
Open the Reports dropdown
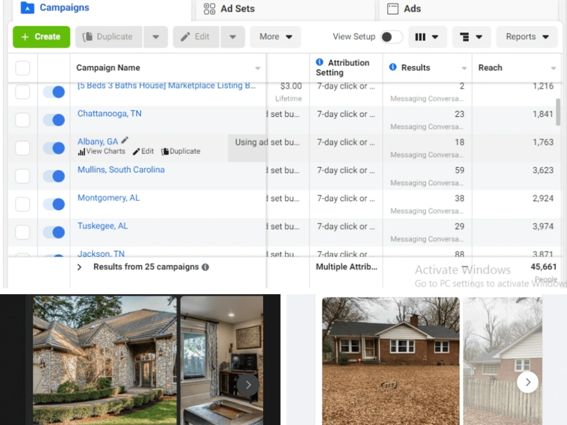pos(527,37)
